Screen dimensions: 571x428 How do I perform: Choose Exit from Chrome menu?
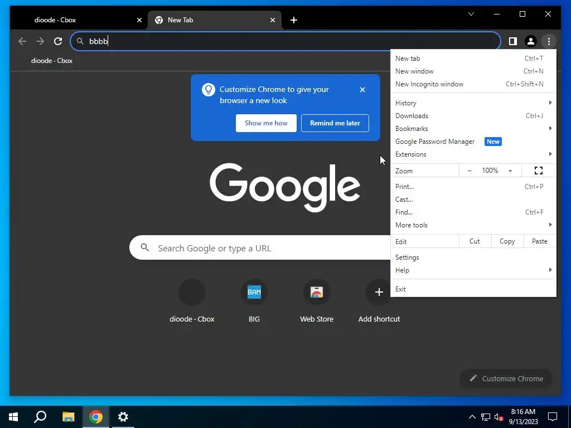coord(473,289)
